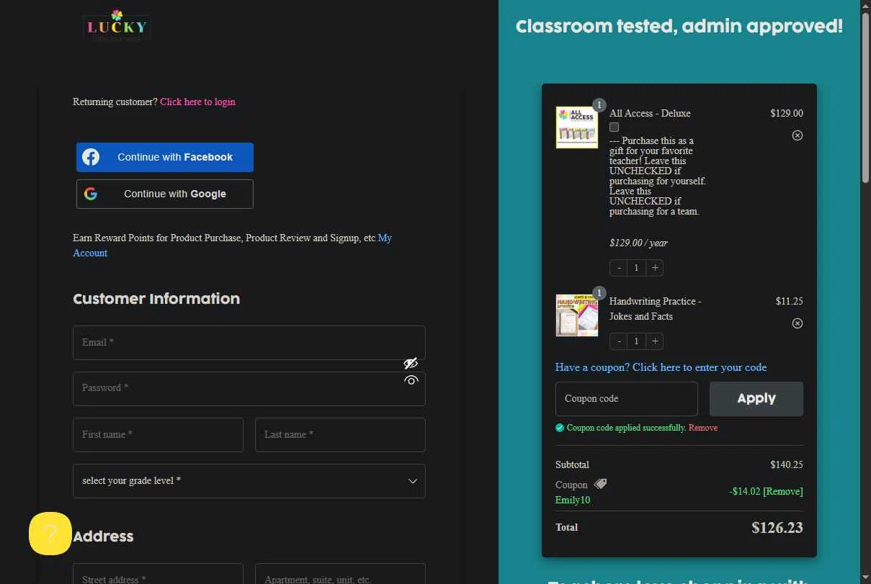Click the $129.00 / year text
This screenshot has width=871, height=584.
click(x=638, y=243)
